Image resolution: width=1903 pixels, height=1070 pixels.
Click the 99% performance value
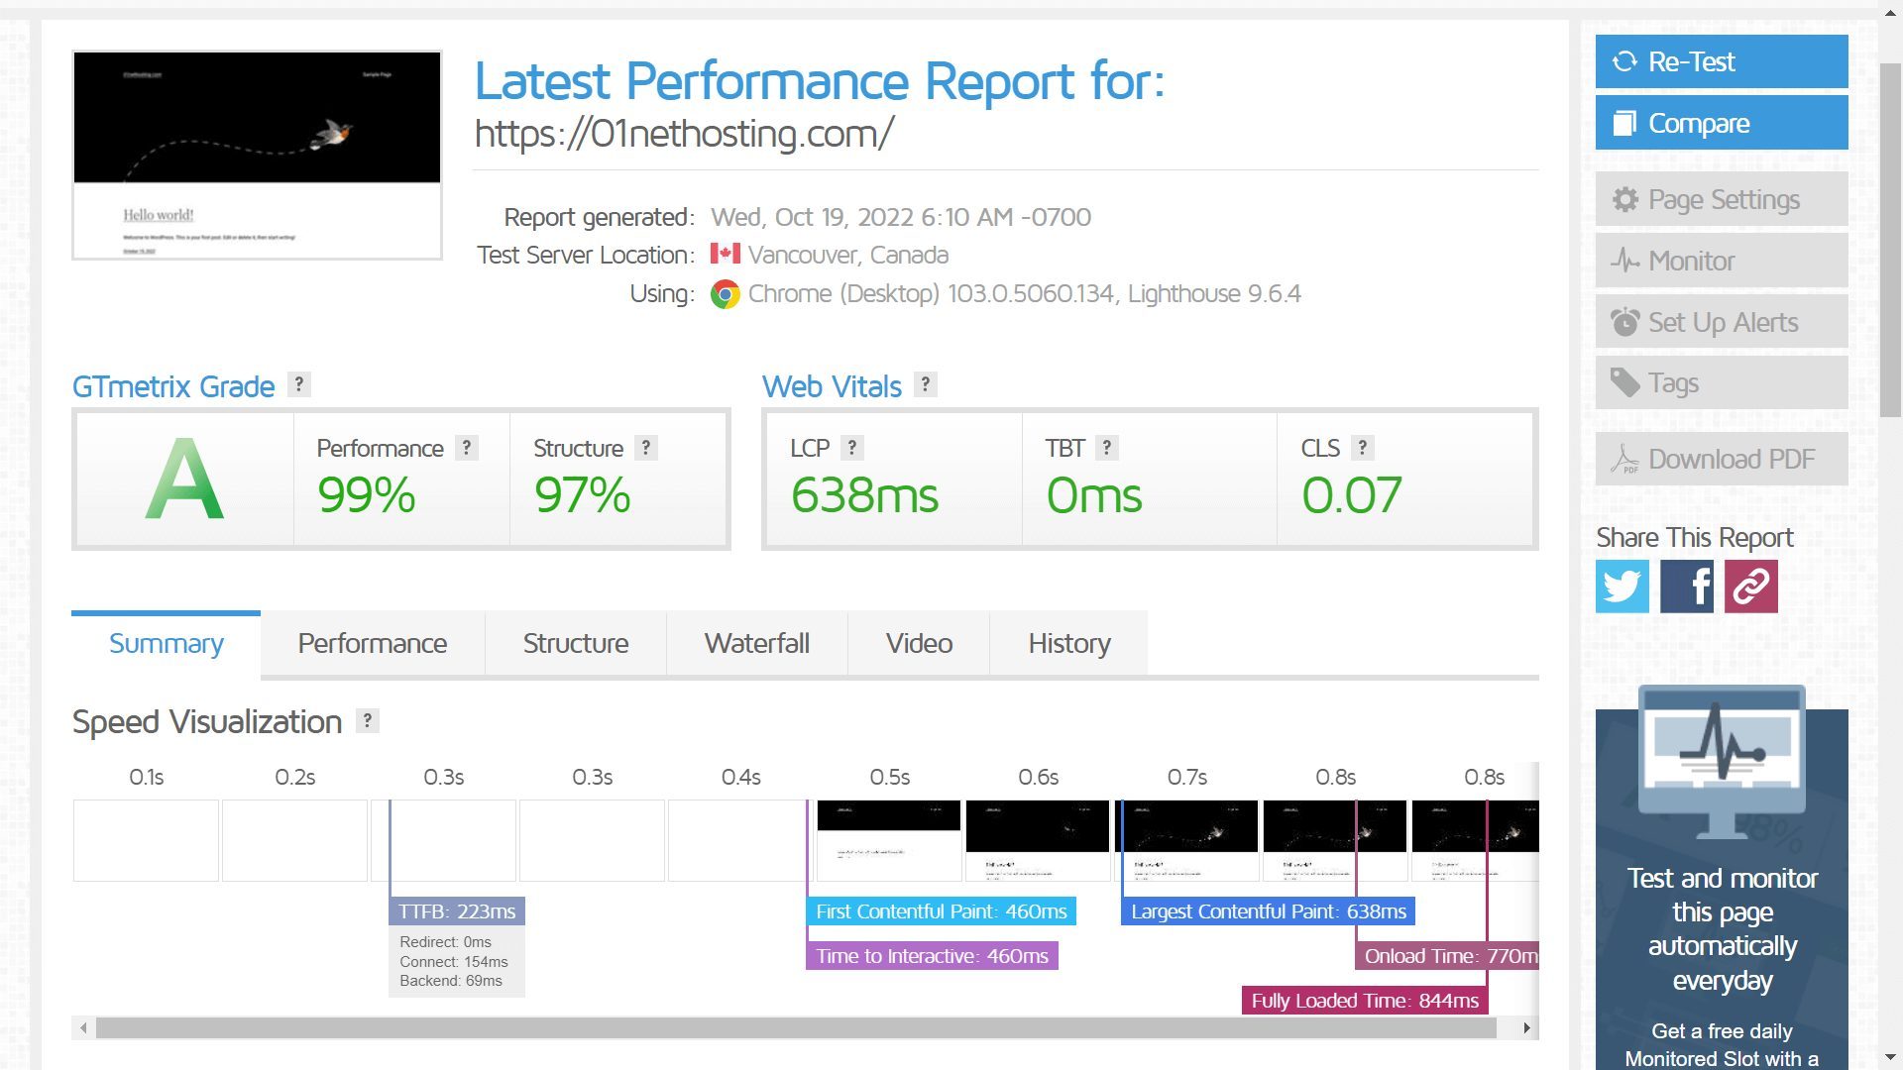(366, 495)
